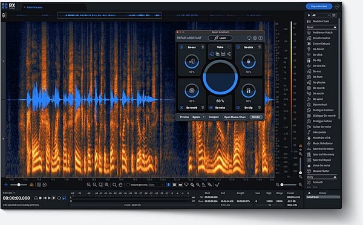Open the Ambience Match module
363x225 pixels.
coord(319,33)
